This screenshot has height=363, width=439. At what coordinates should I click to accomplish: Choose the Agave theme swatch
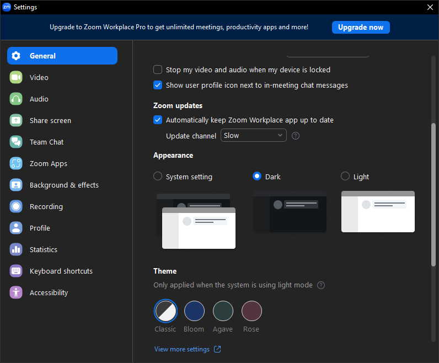coord(223,311)
